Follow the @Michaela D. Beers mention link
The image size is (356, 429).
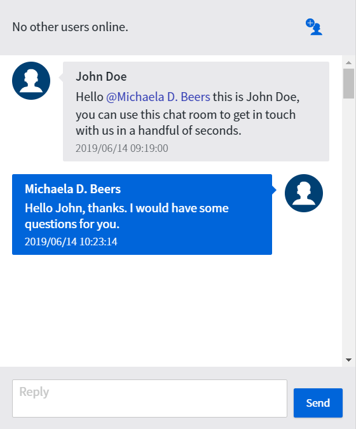(x=158, y=97)
